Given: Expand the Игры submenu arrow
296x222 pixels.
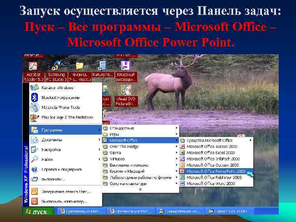Looking at the screenshot, I should tap(176, 134).
